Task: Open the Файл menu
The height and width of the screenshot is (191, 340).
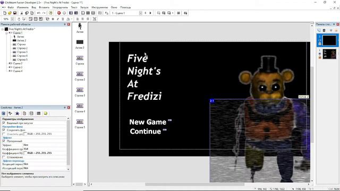Action: tap(11, 7)
